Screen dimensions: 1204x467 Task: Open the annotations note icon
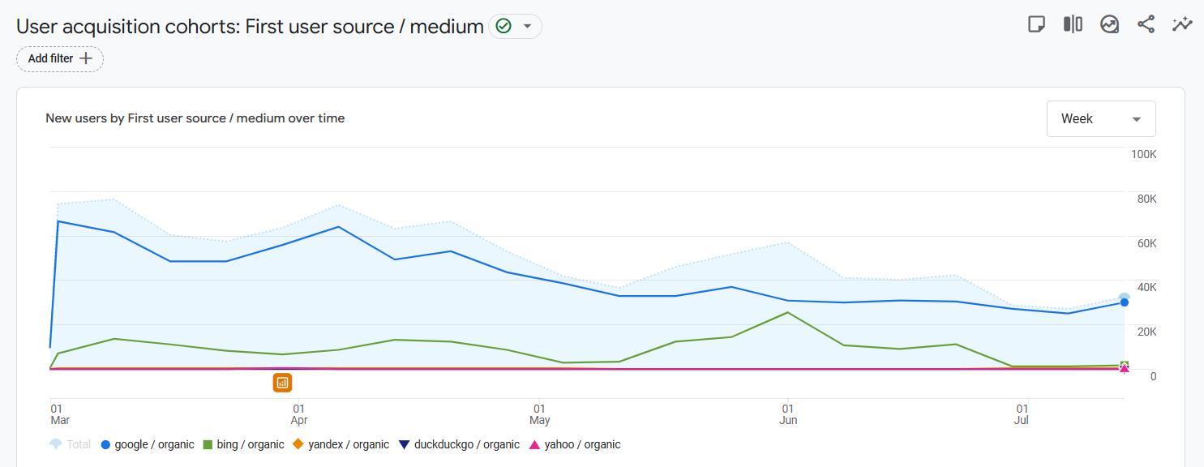pyautogui.click(x=1036, y=24)
